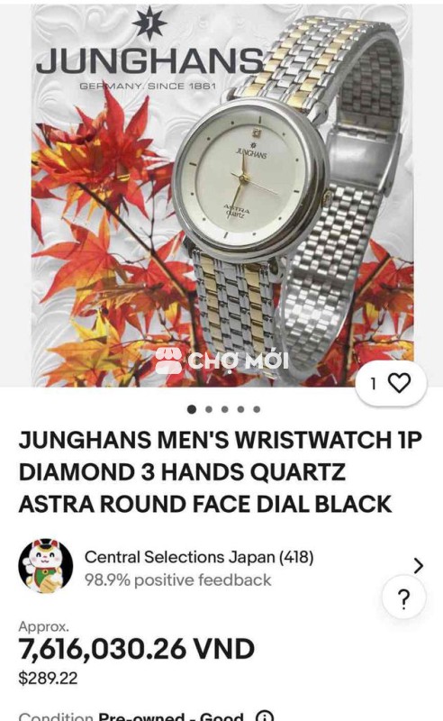The image size is (443, 721).
Task: Tap the listing title text
Action: coord(220,472)
